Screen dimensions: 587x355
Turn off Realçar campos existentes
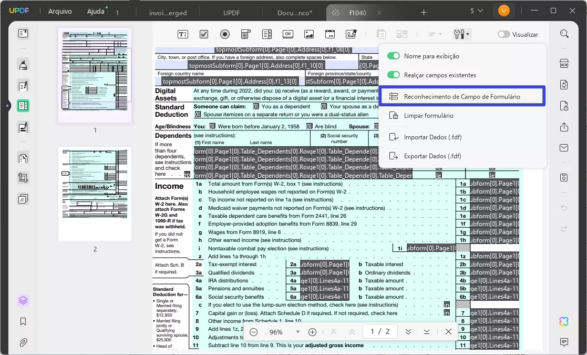pos(394,75)
